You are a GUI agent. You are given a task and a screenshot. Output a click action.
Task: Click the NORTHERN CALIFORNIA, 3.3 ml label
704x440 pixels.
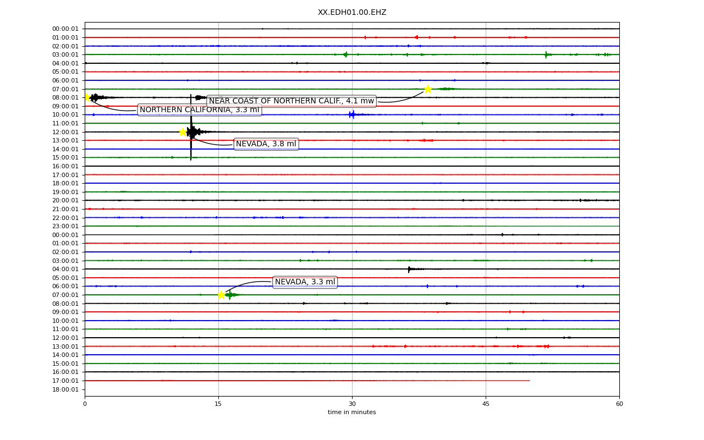(199, 110)
